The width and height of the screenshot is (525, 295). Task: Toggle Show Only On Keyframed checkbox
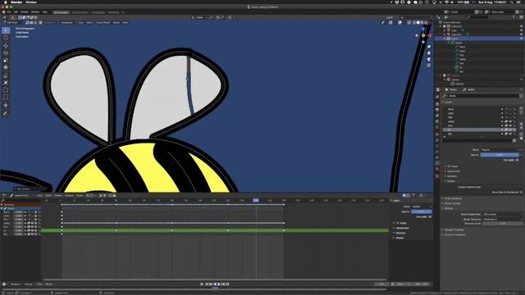521,193
